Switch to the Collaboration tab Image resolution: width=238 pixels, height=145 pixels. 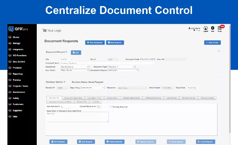(x=112, y=98)
